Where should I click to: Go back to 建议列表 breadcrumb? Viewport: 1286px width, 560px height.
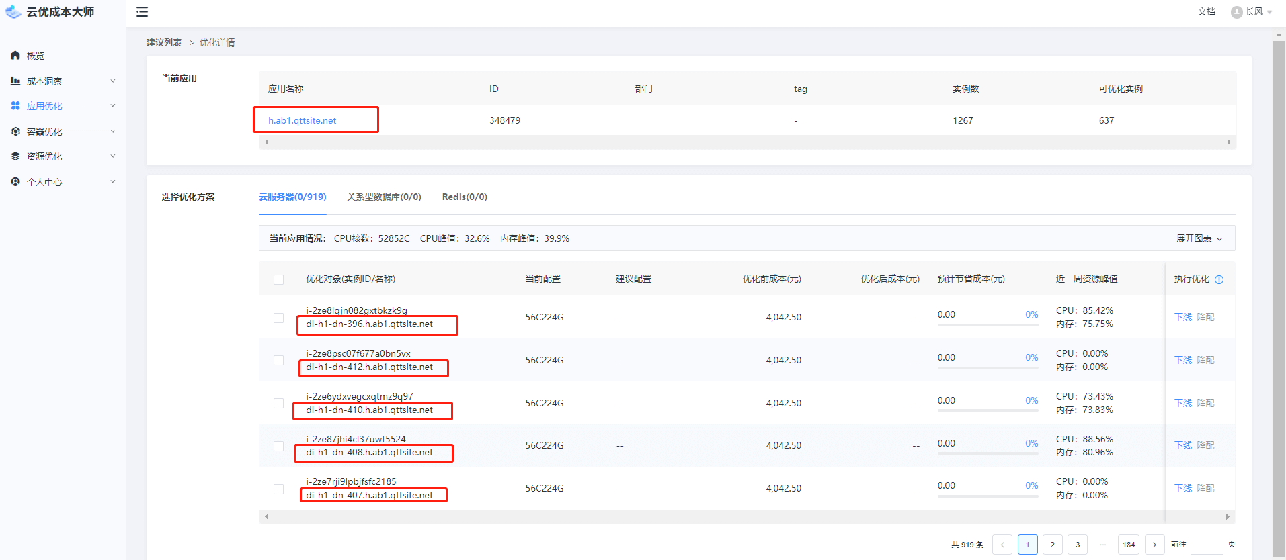[164, 42]
